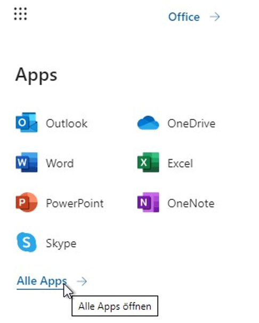Click the green Excel icon
Image resolution: width=259 pixels, height=323 pixels.
(x=148, y=163)
